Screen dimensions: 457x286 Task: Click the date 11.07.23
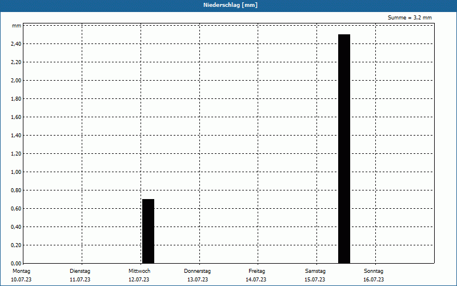point(80,280)
